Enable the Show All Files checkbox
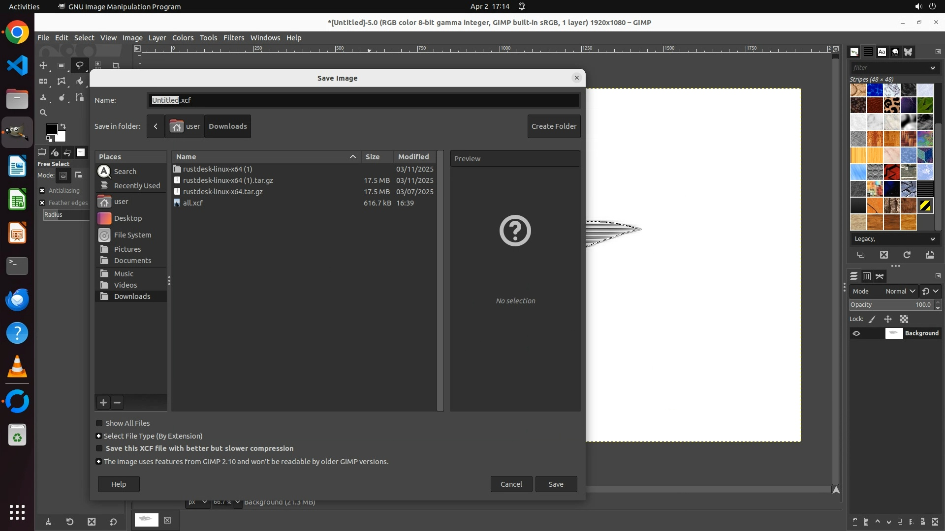 coord(99,423)
